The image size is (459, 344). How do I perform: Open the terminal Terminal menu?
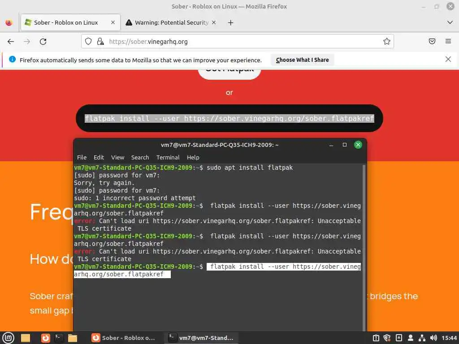tap(168, 157)
